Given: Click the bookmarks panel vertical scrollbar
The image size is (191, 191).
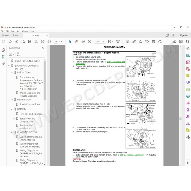Looking at the screenshot, I should (x=45, y=80).
